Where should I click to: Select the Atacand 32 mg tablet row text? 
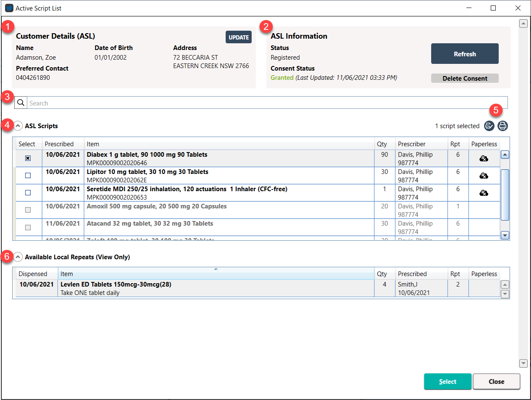150,224
